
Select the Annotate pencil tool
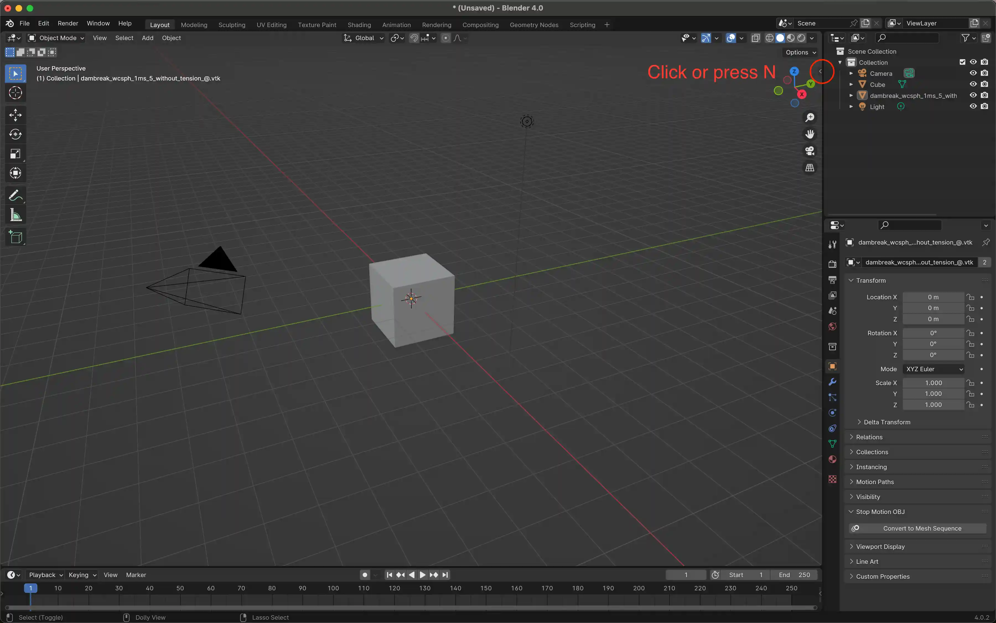tap(15, 195)
